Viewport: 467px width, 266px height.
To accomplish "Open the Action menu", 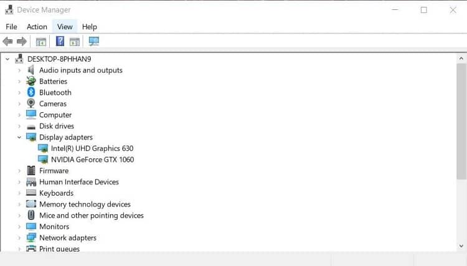I will click(37, 27).
